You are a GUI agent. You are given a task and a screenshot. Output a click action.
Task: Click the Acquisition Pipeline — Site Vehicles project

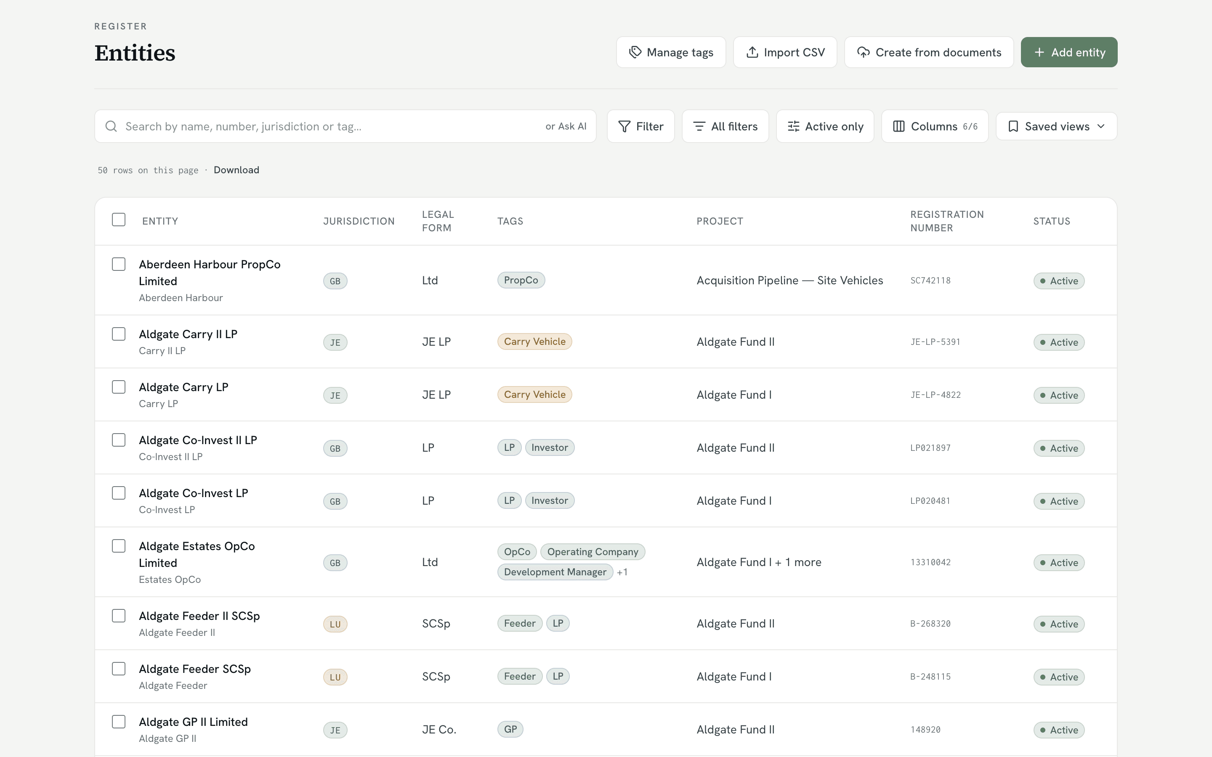pyautogui.click(x=790, y=281)
